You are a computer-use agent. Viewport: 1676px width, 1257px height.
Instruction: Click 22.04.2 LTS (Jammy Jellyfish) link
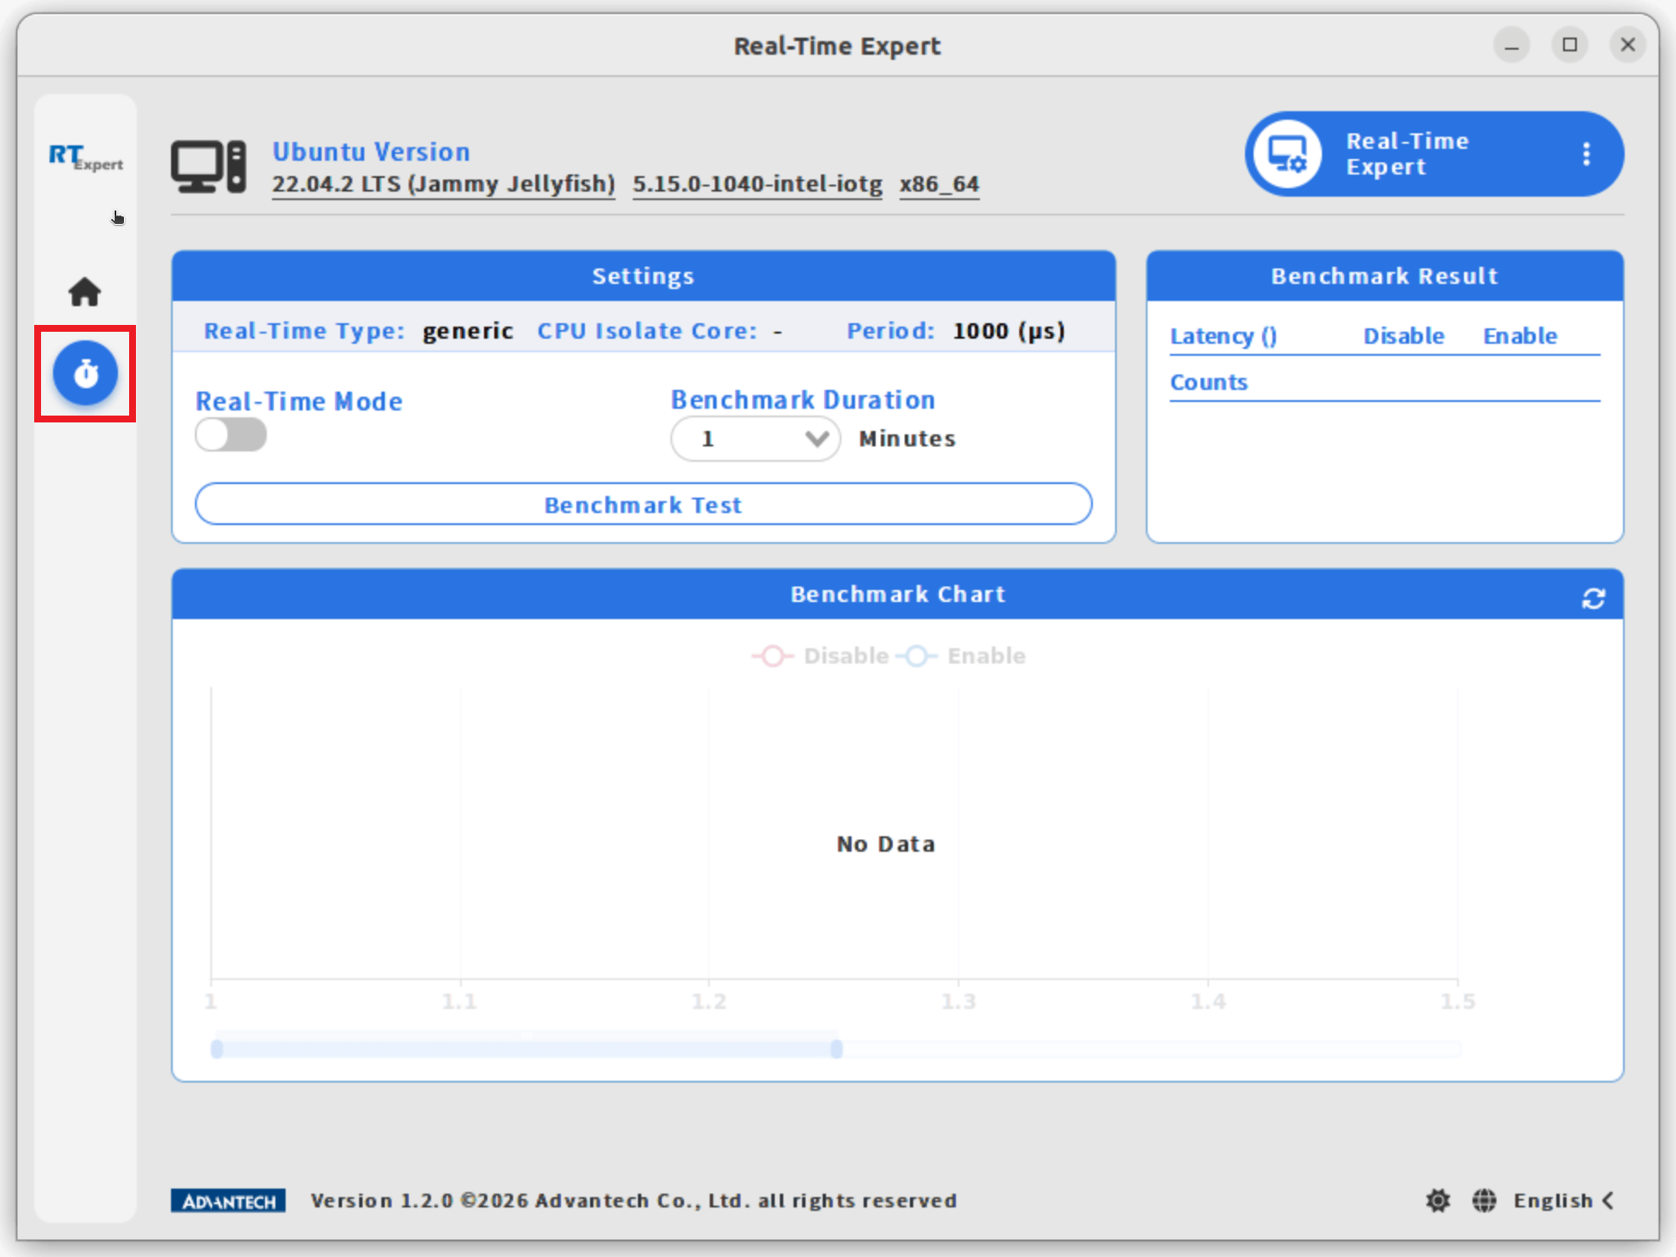[x=444, y=184]
